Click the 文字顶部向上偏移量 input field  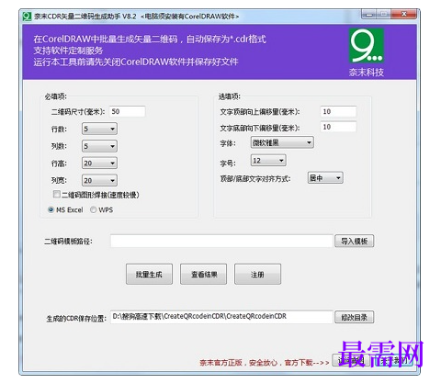338,111
